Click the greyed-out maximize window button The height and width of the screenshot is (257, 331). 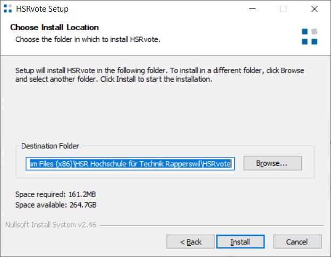pyautogui.click(x=283, y=9)
